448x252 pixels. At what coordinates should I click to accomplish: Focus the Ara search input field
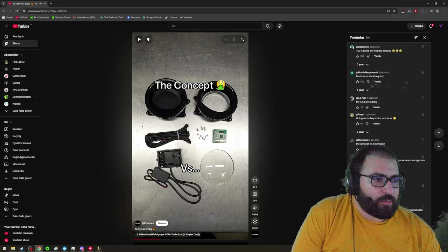pyautogui.click(x=215, y=26)
